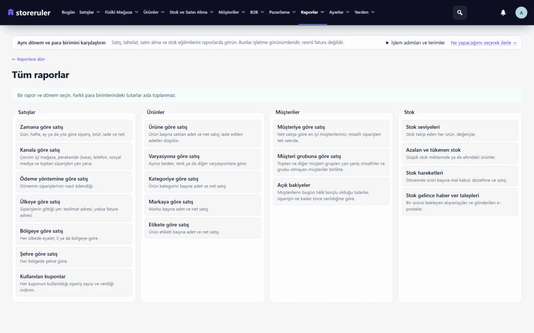
Task: Open the Bölgeye göre satış report
Action: point(74,234)
